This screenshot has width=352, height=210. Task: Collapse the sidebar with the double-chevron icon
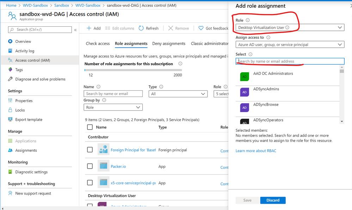75,30
